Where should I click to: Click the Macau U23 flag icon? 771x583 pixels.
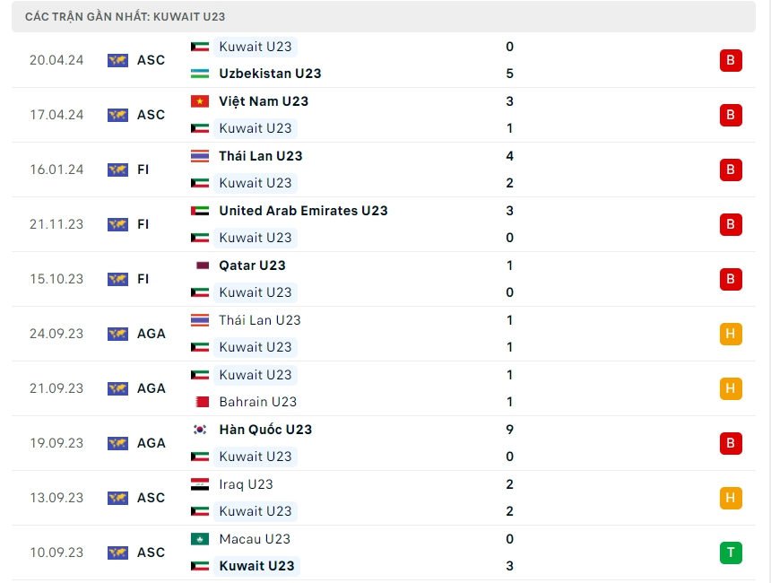click(200, 539)
